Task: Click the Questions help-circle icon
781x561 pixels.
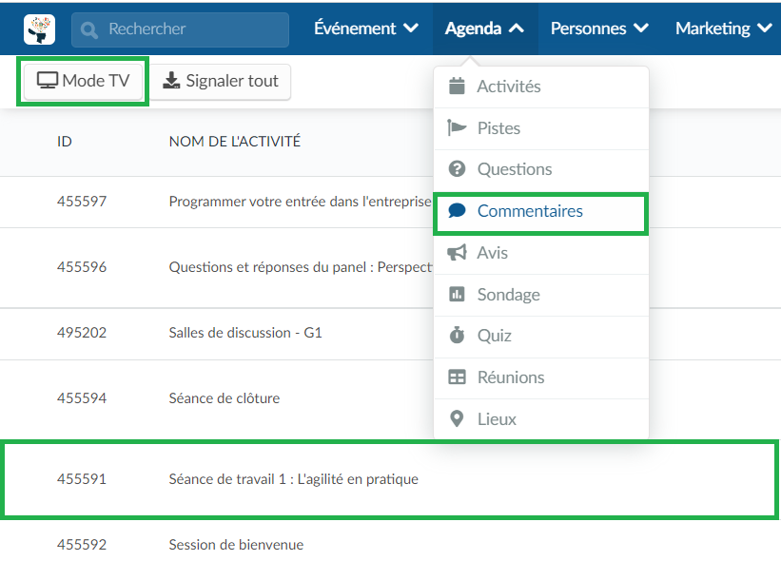Action: coord(457,169)
